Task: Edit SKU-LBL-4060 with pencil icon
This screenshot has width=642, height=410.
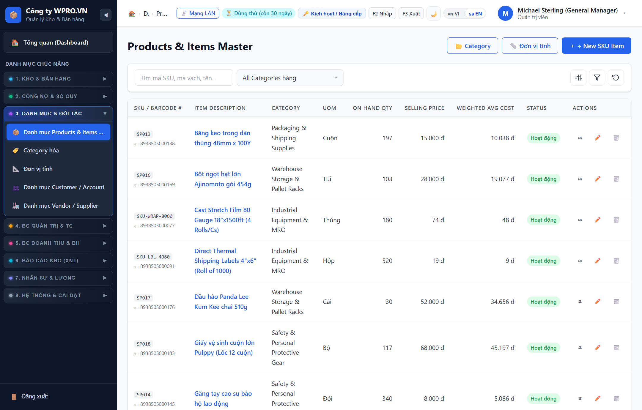Action: point(597,261)
